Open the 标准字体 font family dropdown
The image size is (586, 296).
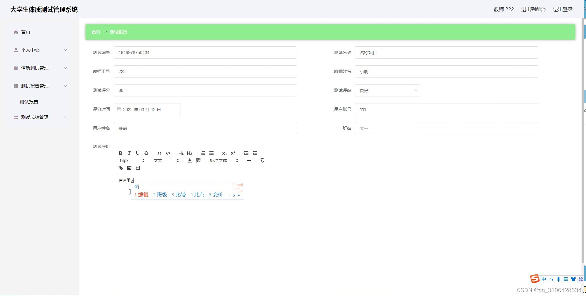pos(224,161)
